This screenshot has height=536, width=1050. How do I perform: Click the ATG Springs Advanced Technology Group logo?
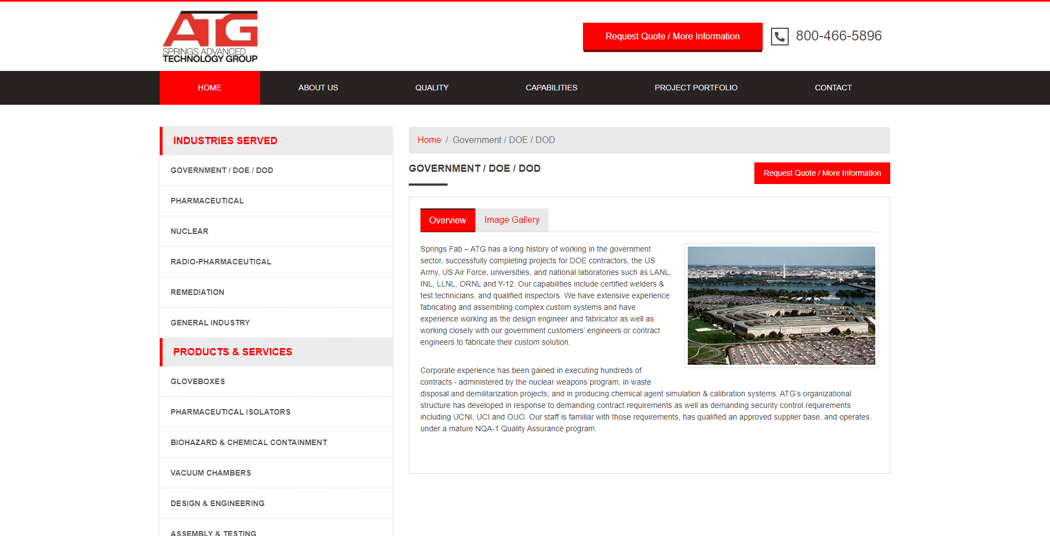click(211, 35)
